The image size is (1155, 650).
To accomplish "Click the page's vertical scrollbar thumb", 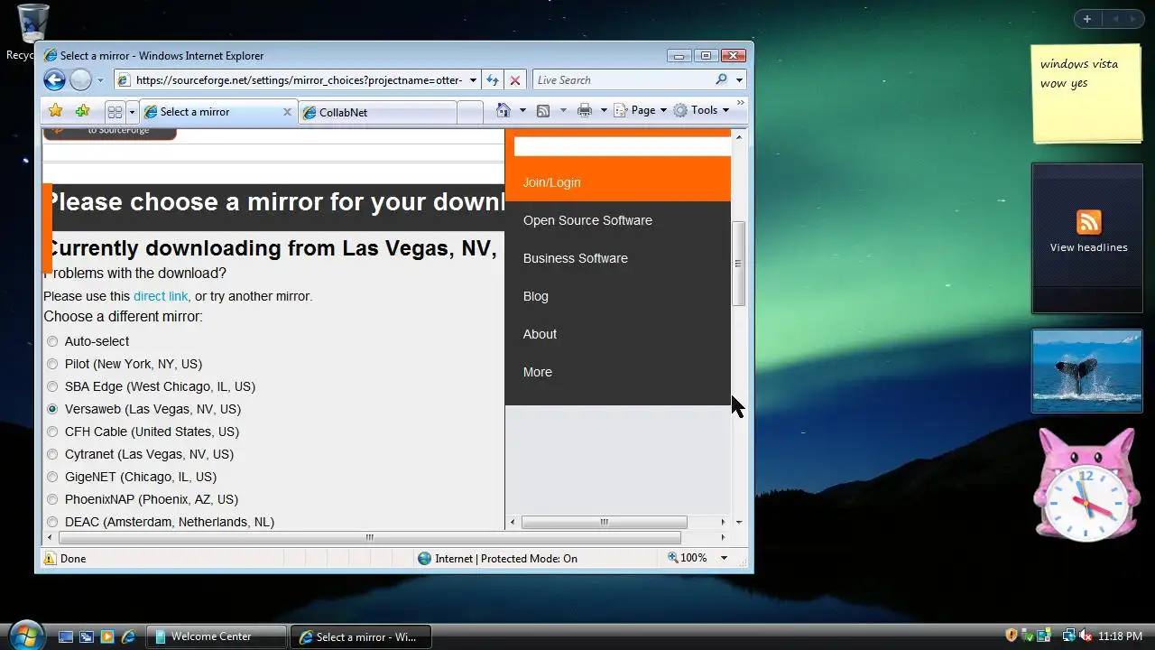I will [739, 264].
